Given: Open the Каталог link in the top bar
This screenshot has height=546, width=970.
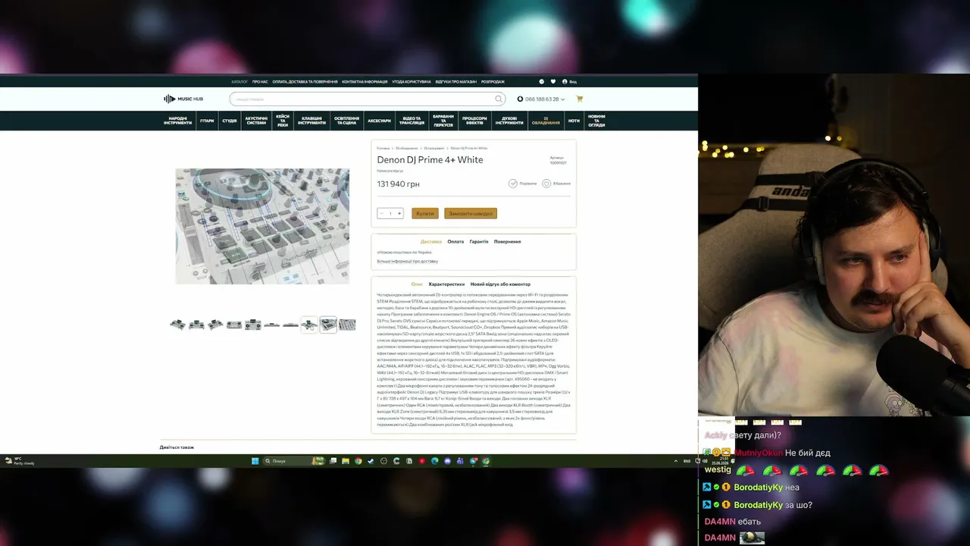Looking at the screenshot, I should tap(239, 81).
